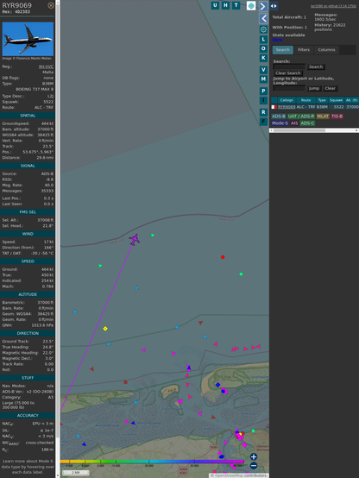Image resolution: width=359 pixels, height=478 pixels.
Task: Click the L labels button
Action: (263, 40)
